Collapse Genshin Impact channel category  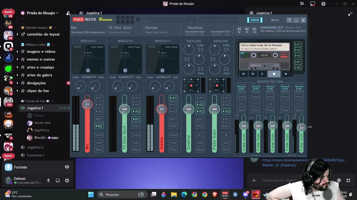[x=38, y=28]
